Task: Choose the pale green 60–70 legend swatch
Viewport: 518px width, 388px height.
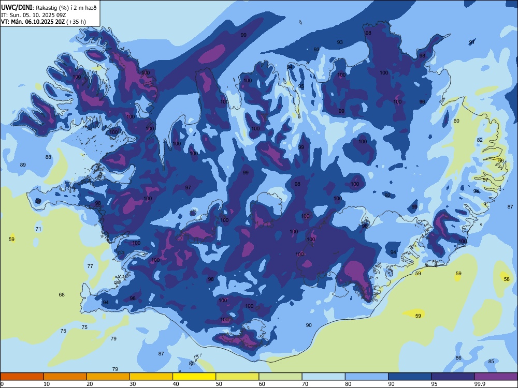Action: pyautogui.click(x=280, y=377)
